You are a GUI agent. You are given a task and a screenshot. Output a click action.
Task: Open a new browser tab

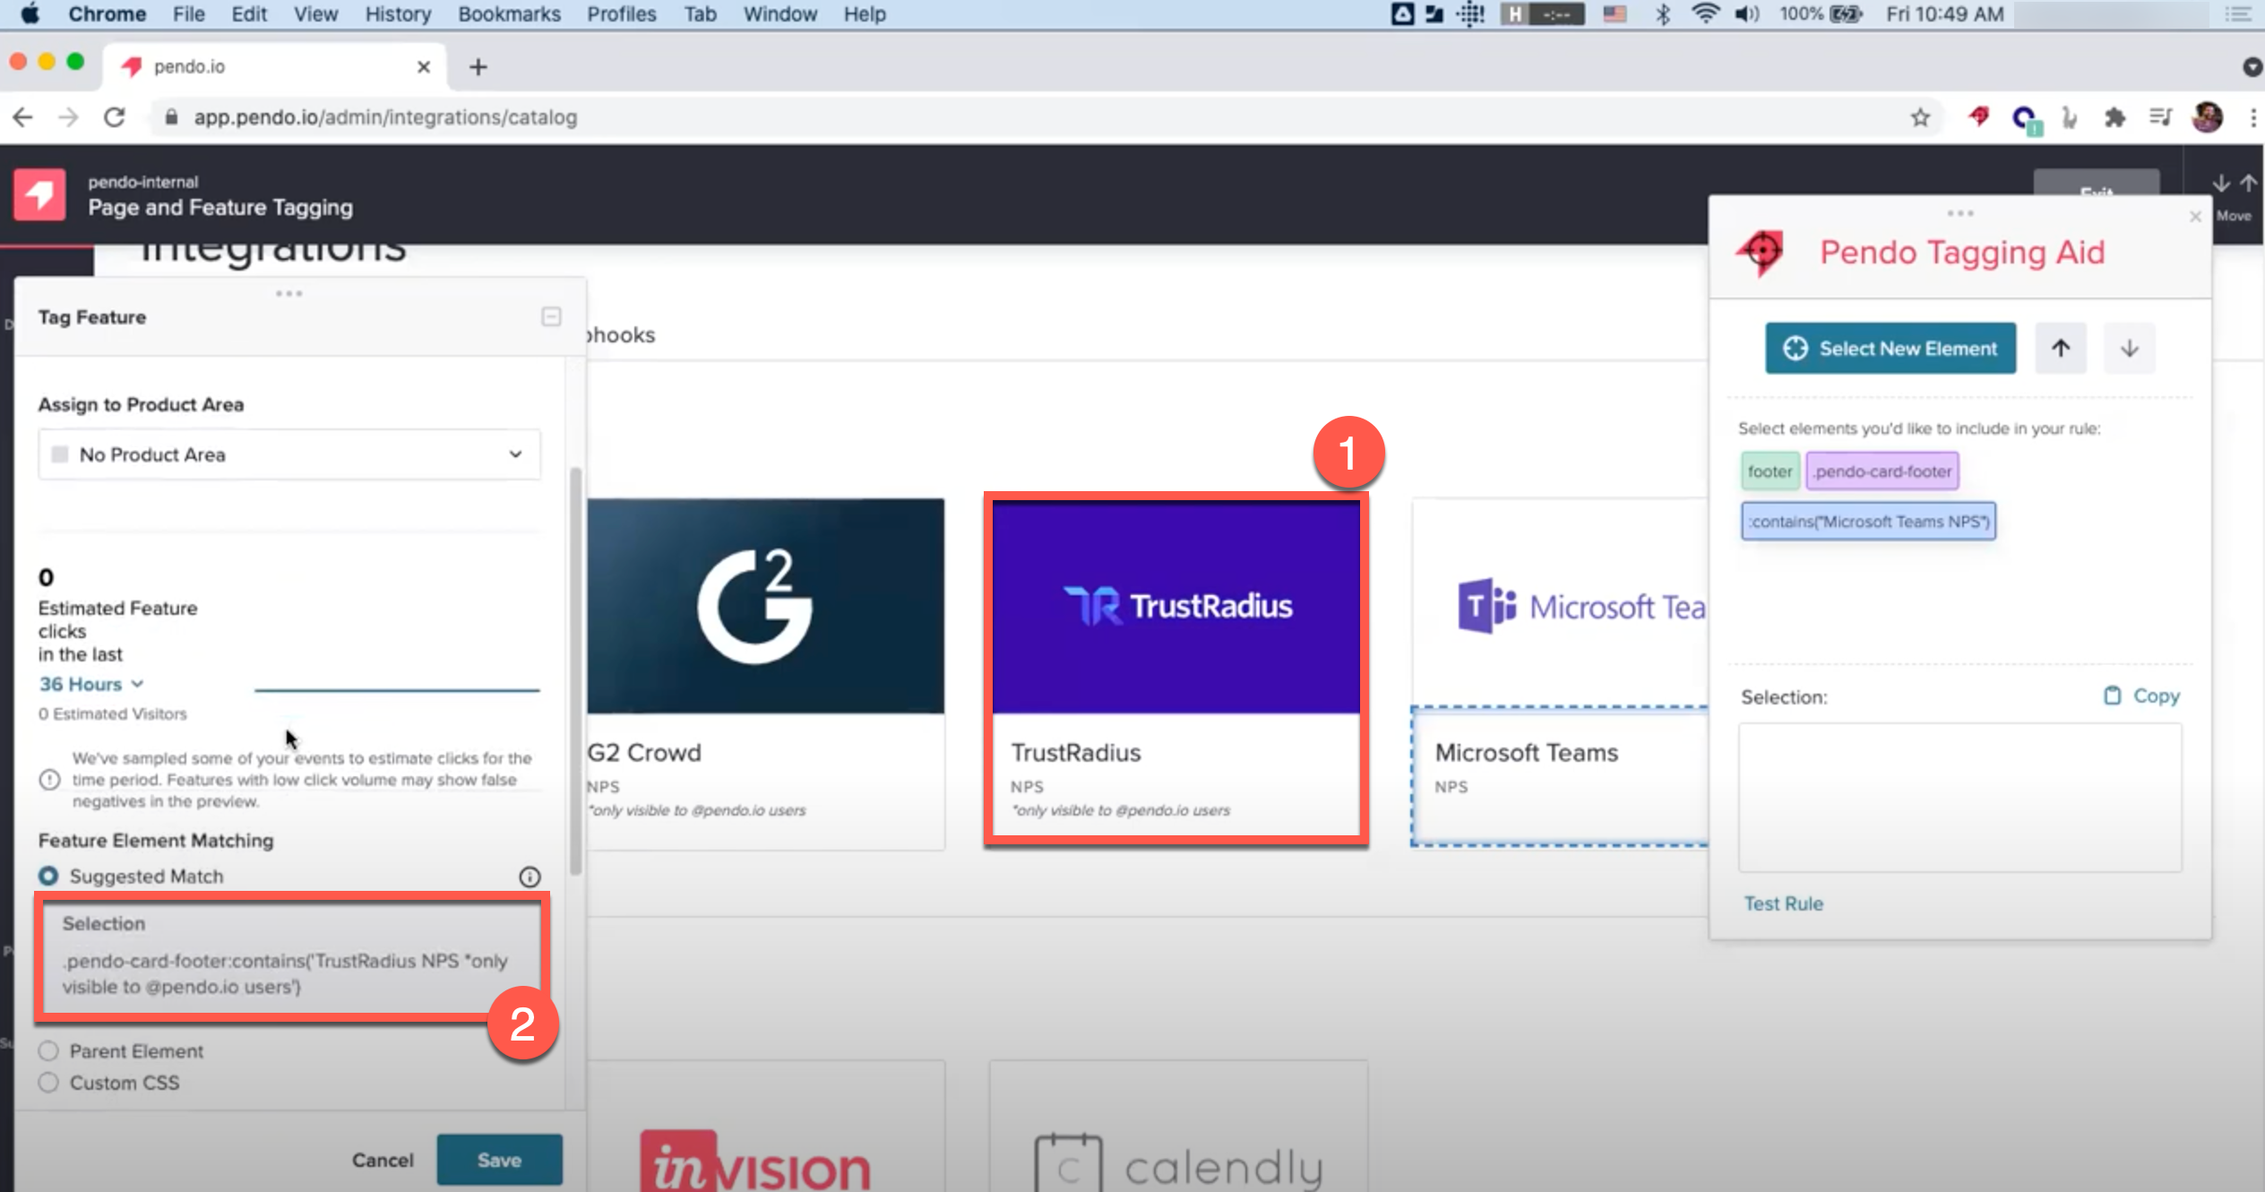tap(478, 66)
